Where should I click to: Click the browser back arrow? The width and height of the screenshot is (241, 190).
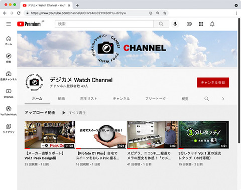coord(5,13)
